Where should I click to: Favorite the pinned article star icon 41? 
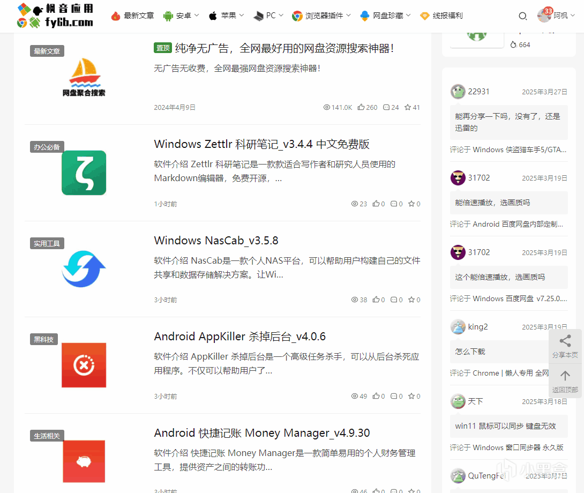click(412, 107)
